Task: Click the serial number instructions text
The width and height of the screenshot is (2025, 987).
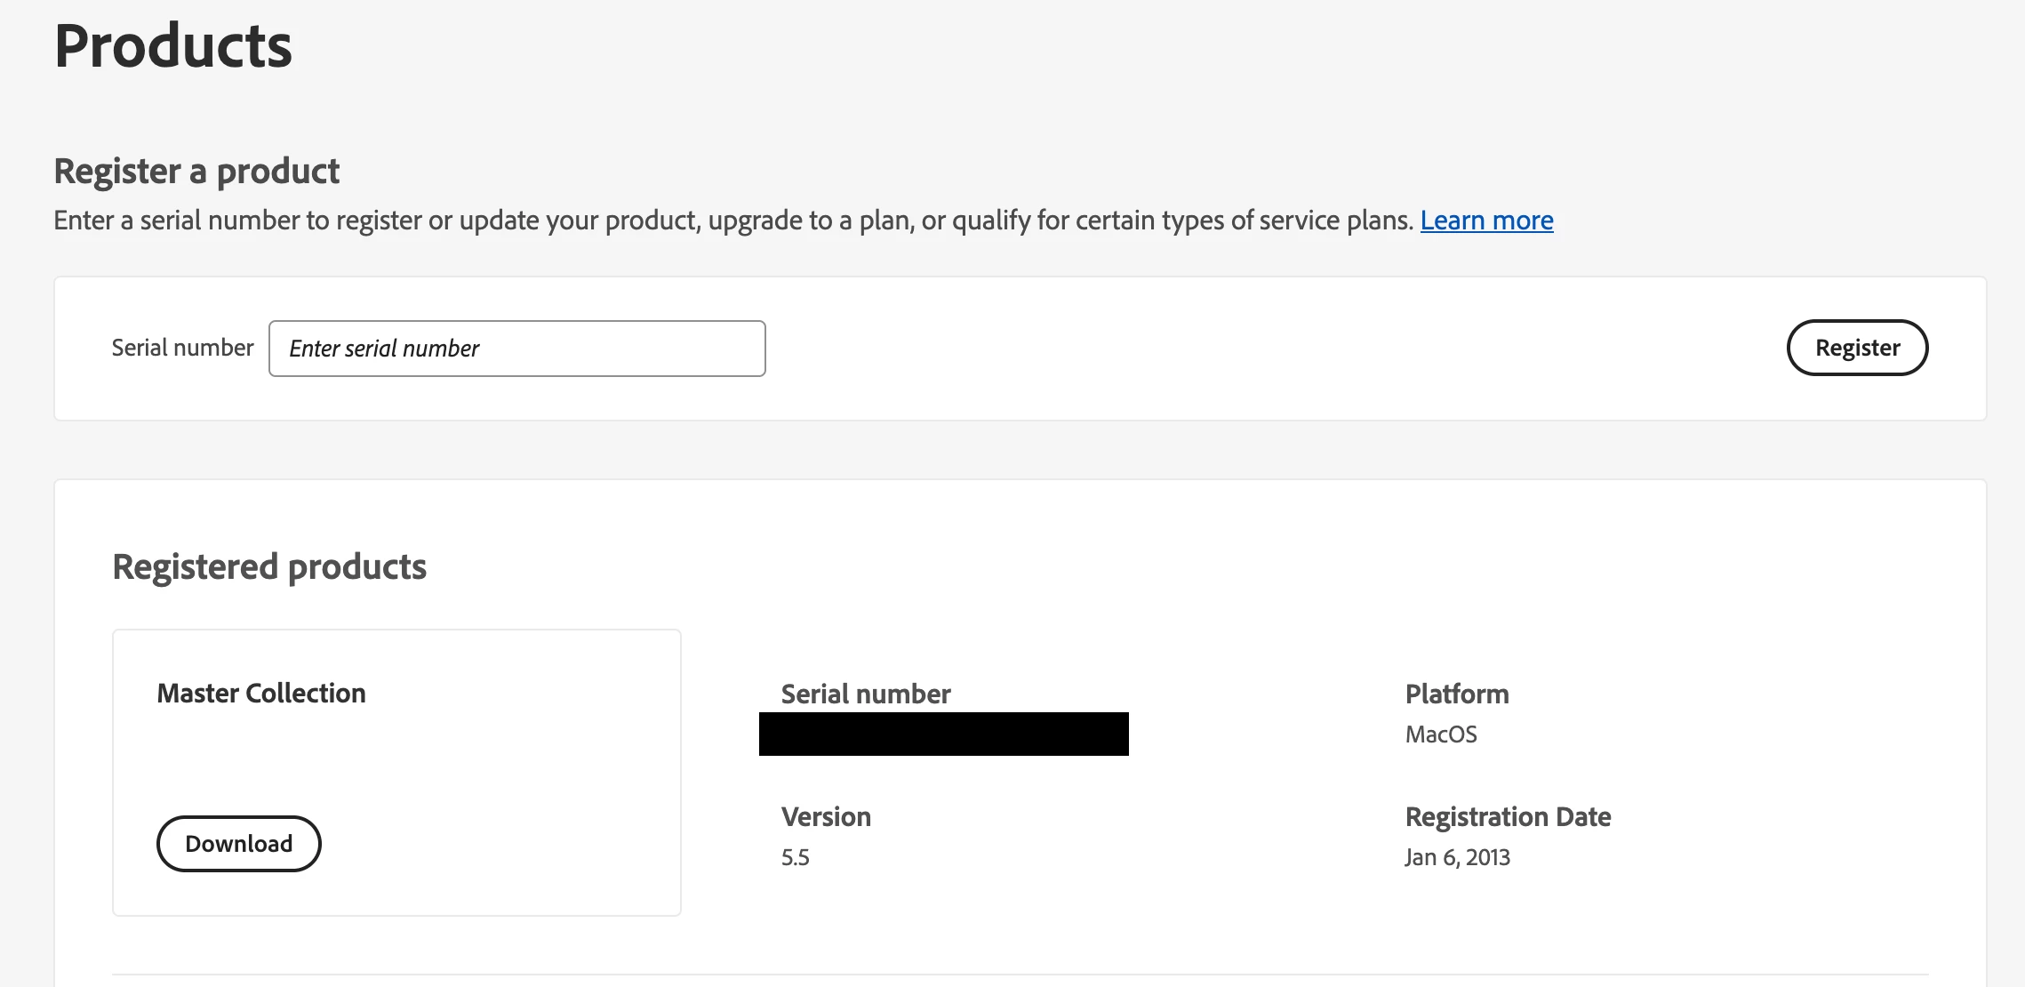Action: coord(732,221)
